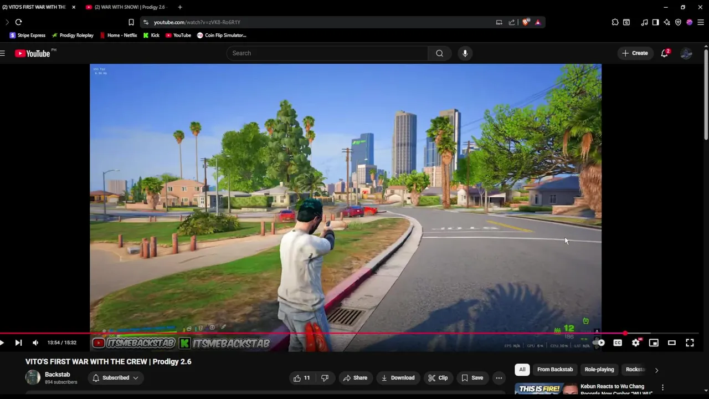Open Stripe Express bookmark

[27, 35]
